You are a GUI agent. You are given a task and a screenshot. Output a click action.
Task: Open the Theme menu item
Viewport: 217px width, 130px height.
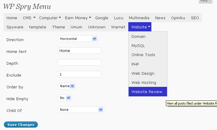click(59, 27)
